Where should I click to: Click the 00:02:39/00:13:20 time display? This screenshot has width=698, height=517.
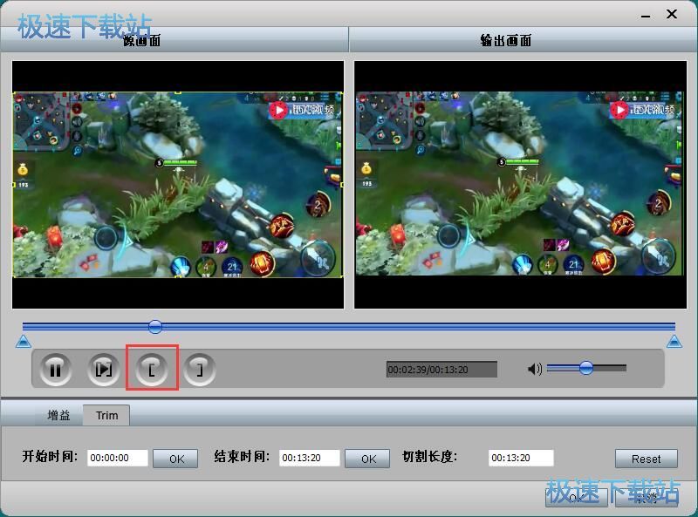tap(441, 370)
